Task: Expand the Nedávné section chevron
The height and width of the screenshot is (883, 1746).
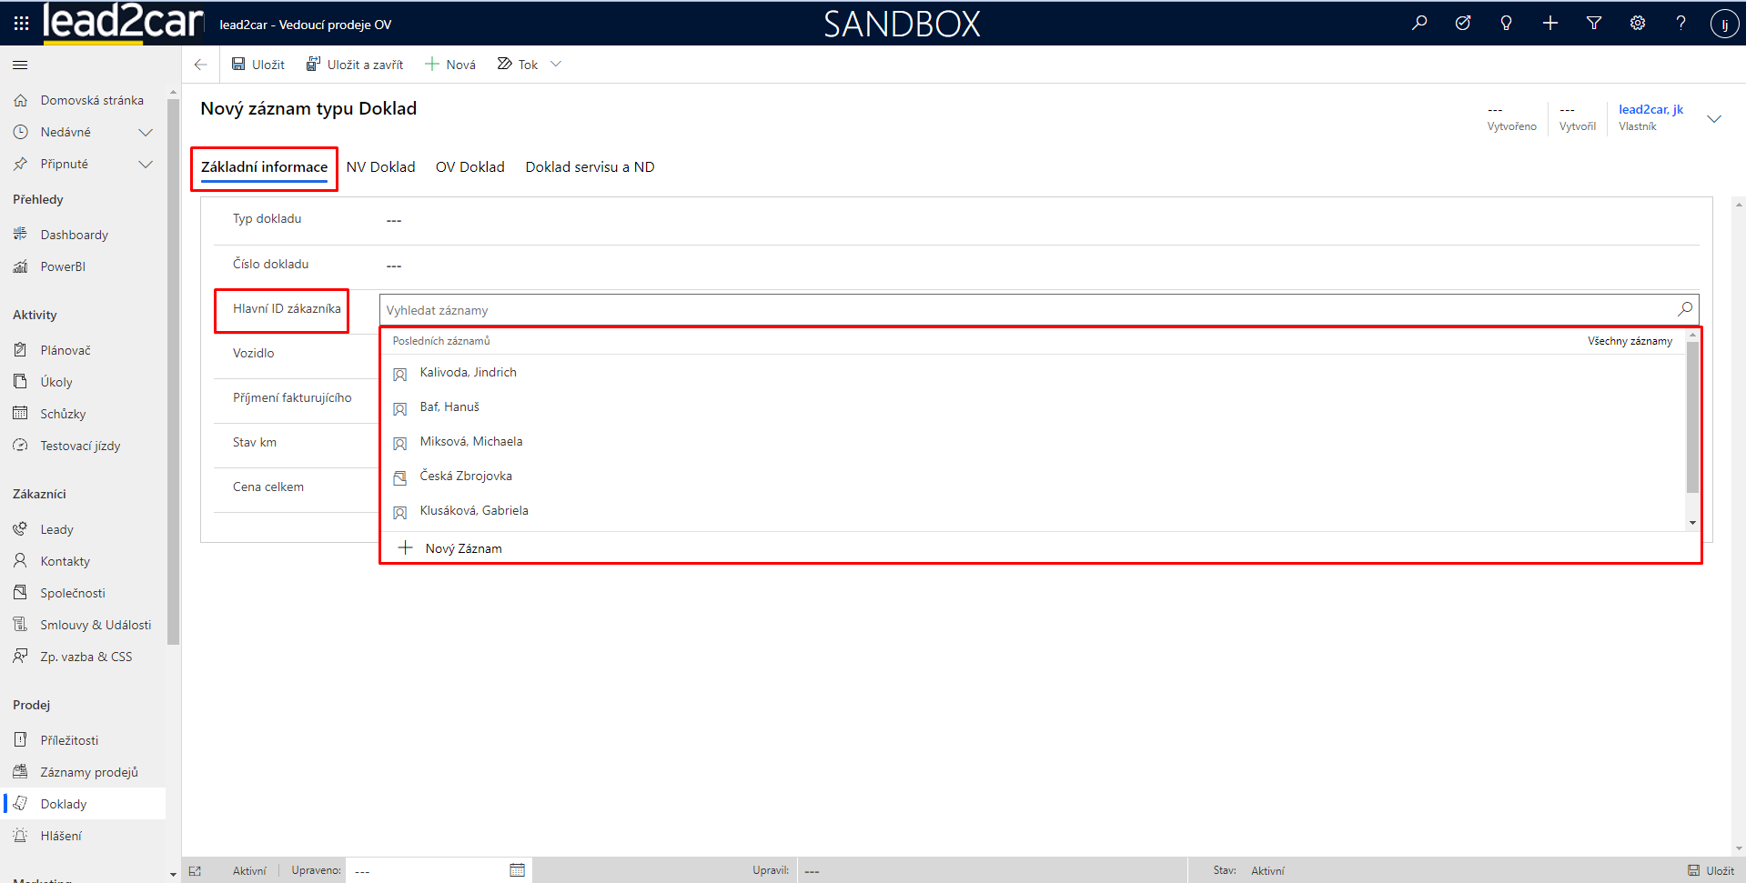Action: (145, 133)
